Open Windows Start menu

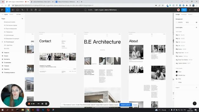coord(2,110)
